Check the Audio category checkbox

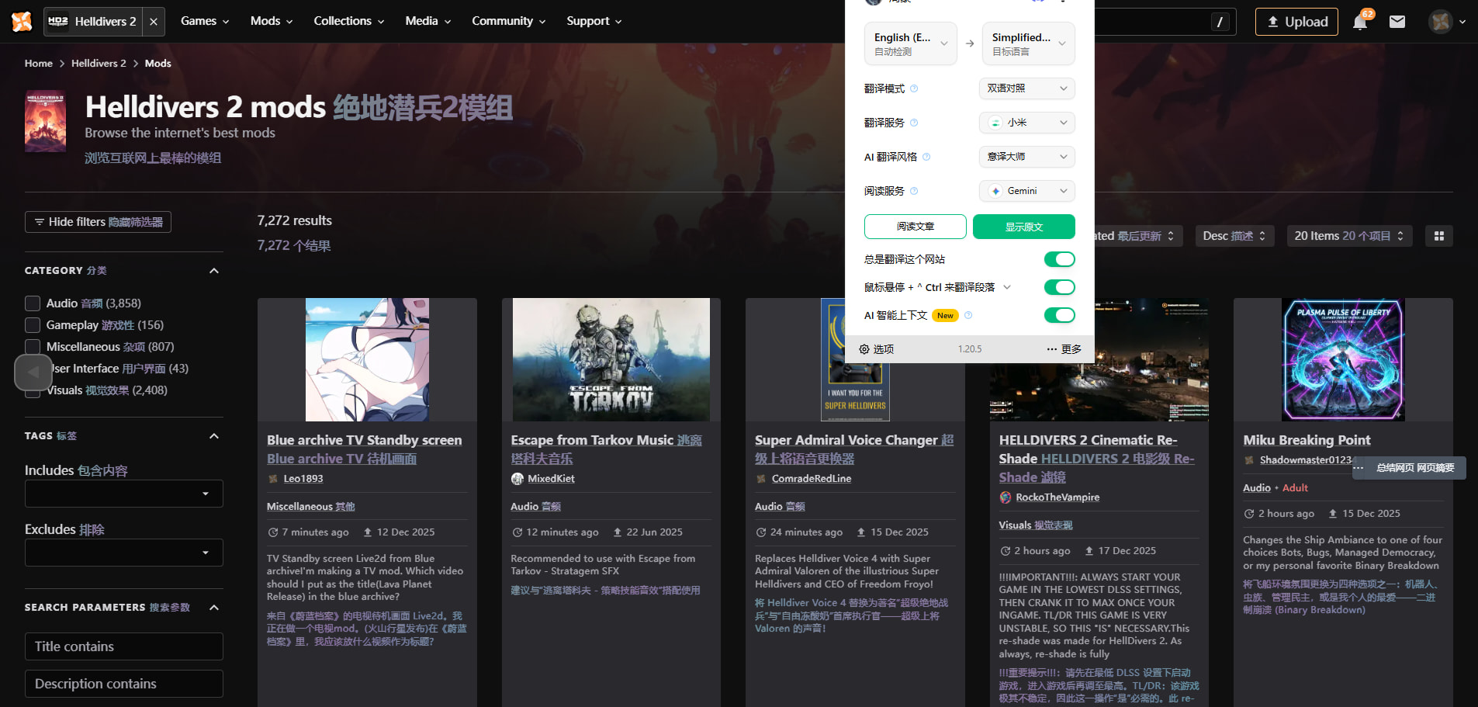coord(33,303)
